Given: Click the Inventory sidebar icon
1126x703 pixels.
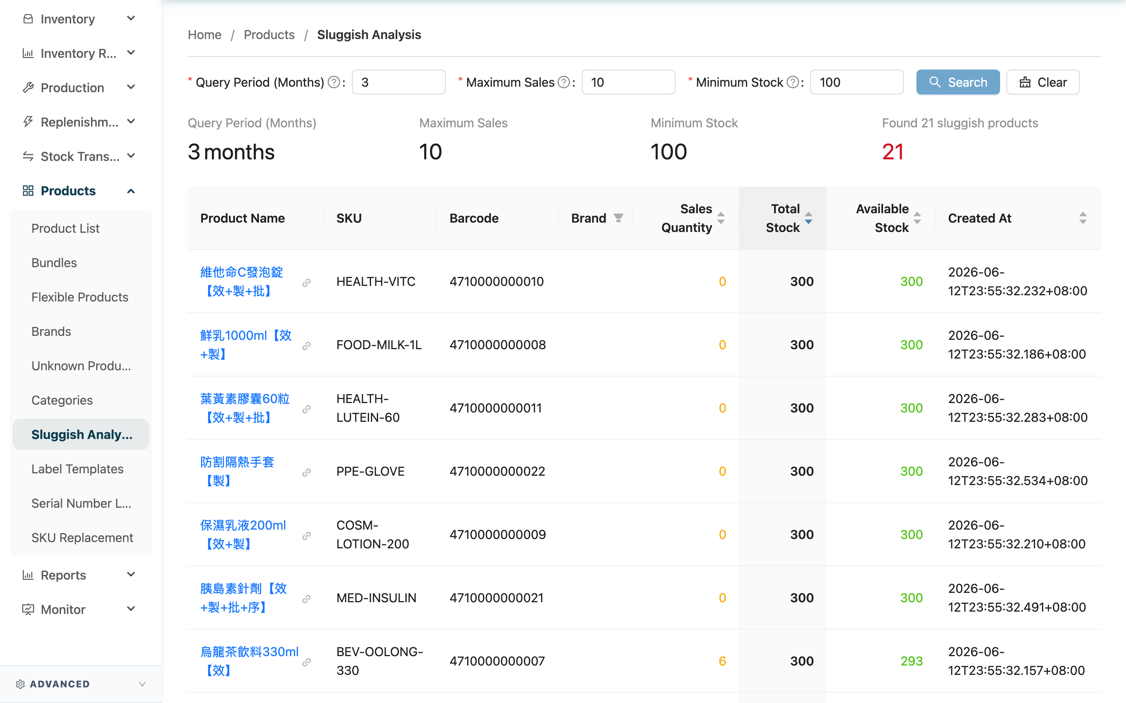Looking at the screenshot, I should [x=29, y=19].
